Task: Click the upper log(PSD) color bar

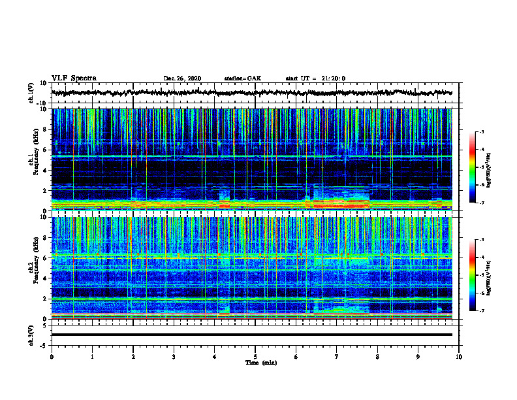Action: pos(472,167)
